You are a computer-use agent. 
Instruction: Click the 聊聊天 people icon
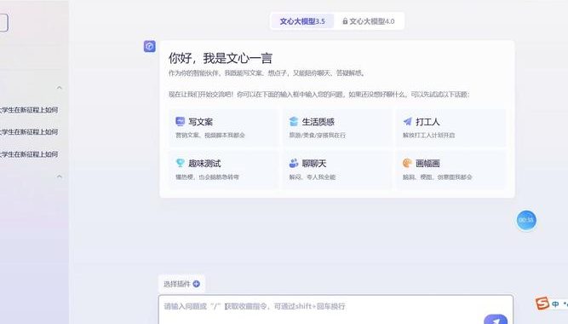294,163
